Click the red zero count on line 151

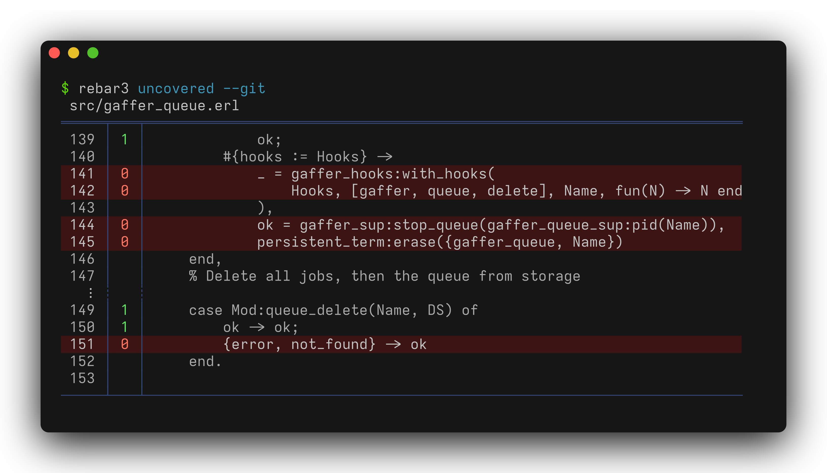point(125,344)
